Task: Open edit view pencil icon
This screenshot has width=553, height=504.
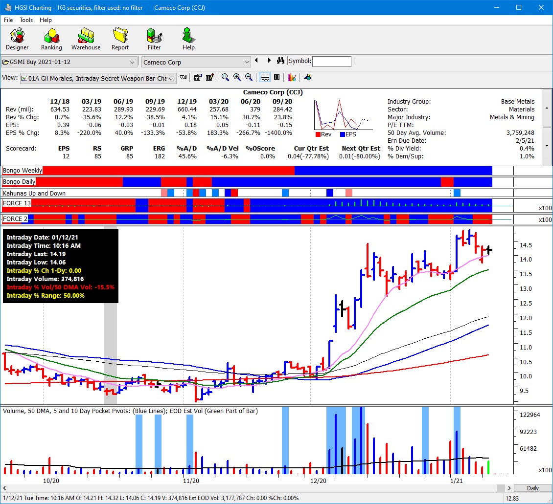Action: pyautogui.click(x=210, y=78)
